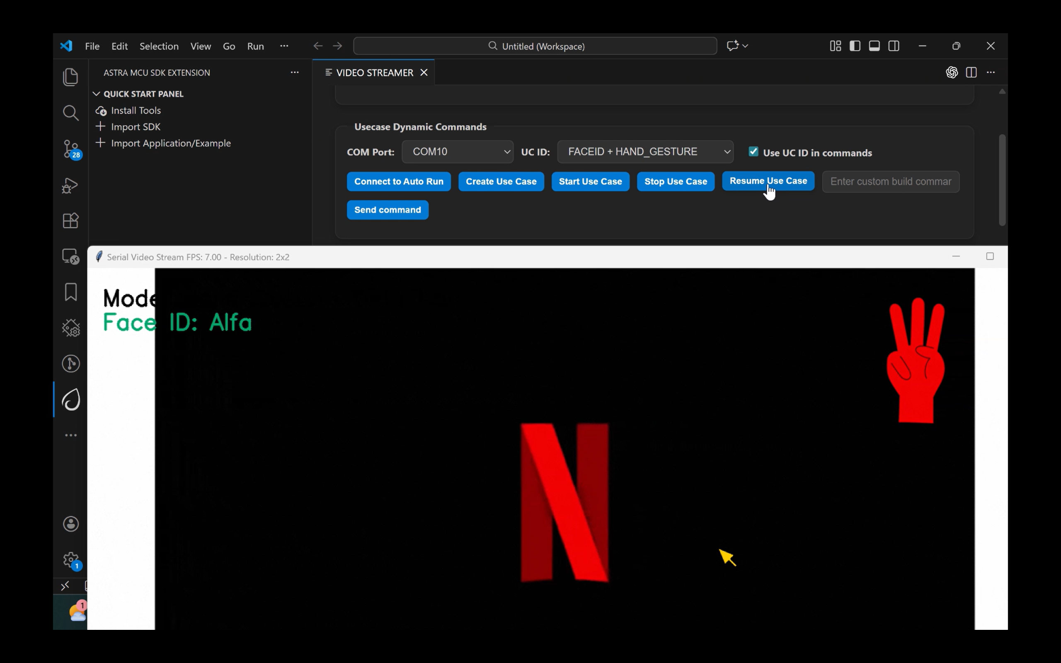This screenshot has width=1061, height=663.
Task: Focus the custom build command input field
Action: coord(890,181)
